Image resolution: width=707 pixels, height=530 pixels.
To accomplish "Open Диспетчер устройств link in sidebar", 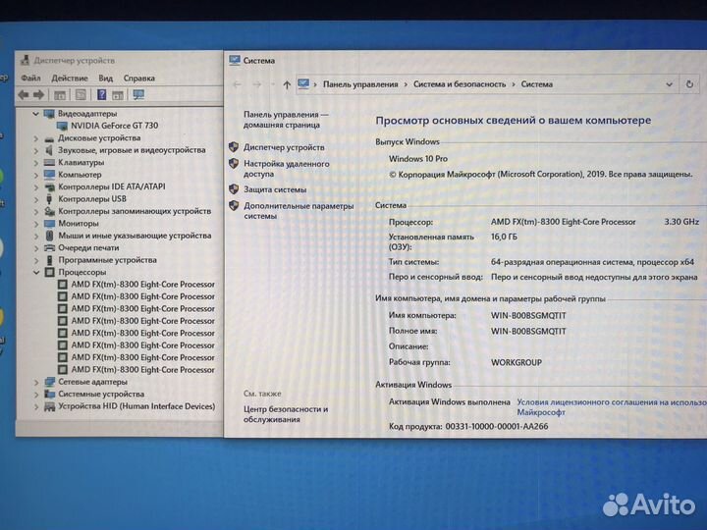I will coord(284,147).
